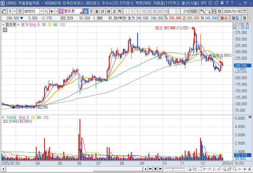
Task: Expand the stock code 087010 dropdown arrow
Action: click(41, 11)
